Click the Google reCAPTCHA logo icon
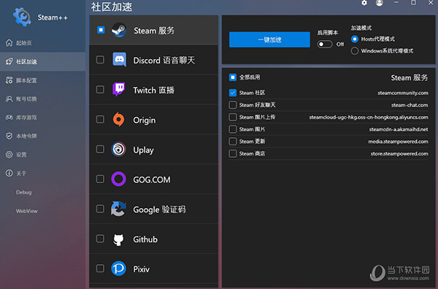The image size is (438, 289). coord(118,209)
